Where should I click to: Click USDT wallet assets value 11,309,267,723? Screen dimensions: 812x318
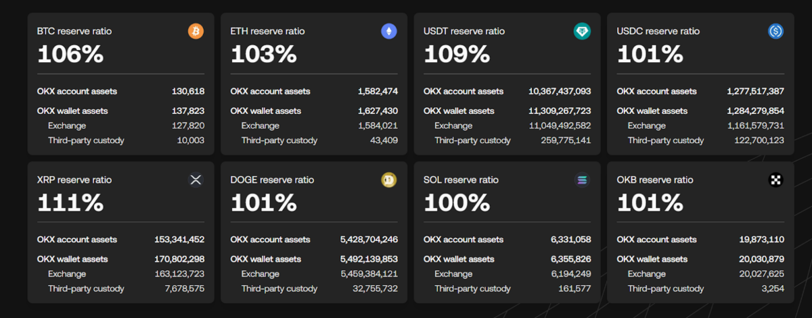click(560, 111)
